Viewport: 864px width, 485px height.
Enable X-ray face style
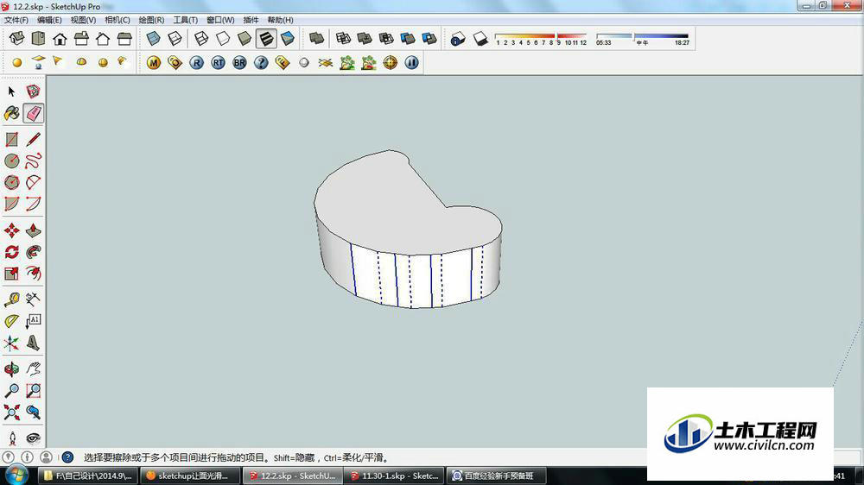point(153,39)
